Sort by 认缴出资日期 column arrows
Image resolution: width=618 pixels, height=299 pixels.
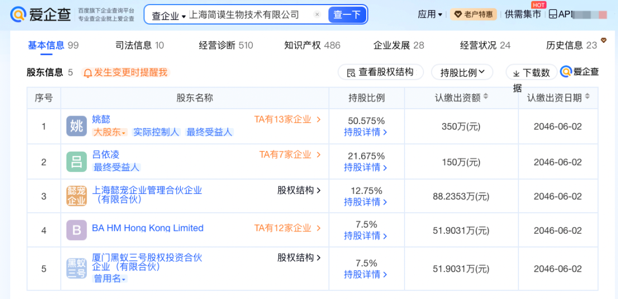click(x=587, y=97)
